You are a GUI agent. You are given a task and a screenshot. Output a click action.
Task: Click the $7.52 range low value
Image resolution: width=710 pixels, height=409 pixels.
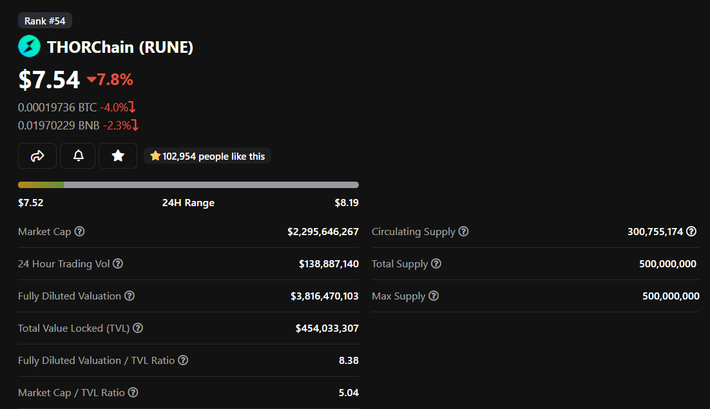(31, 203)
